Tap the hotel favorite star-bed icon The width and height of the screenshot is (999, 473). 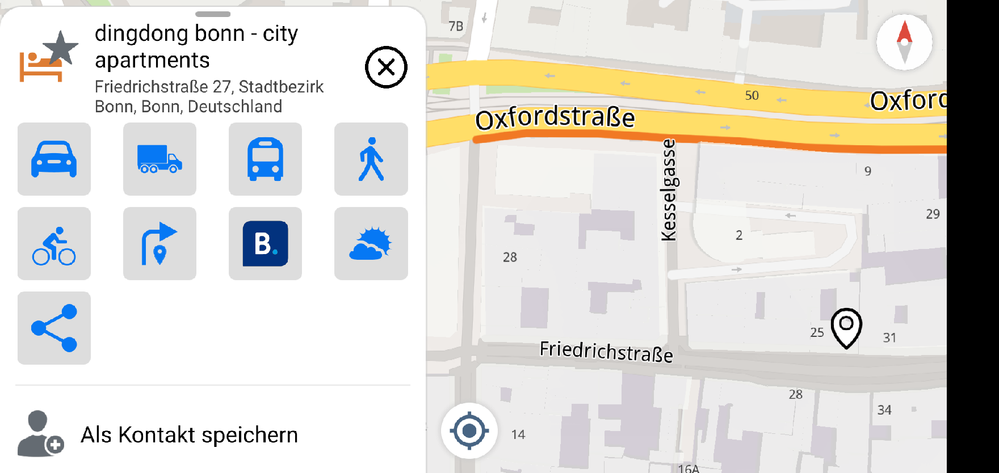(49, 57)
